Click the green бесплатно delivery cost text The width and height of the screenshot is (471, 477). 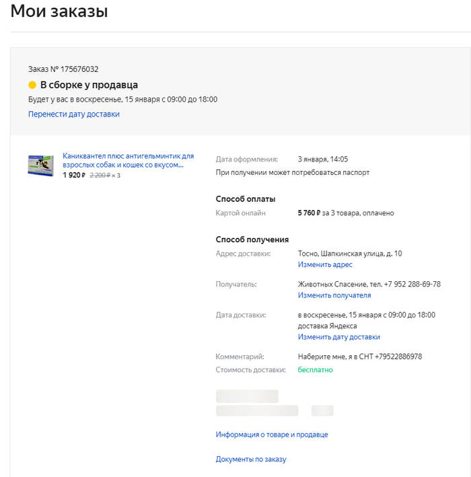pyautogui.click(x=316, y=369)
